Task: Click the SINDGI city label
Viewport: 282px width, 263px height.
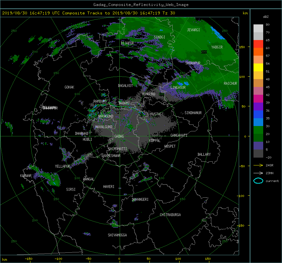Action: coord(159,37)
